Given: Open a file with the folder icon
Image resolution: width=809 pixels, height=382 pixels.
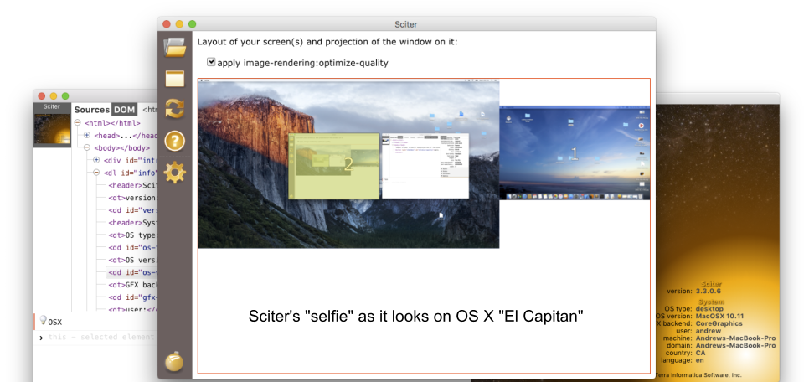Looking at the screenshot, I should [x=174, y=48].
